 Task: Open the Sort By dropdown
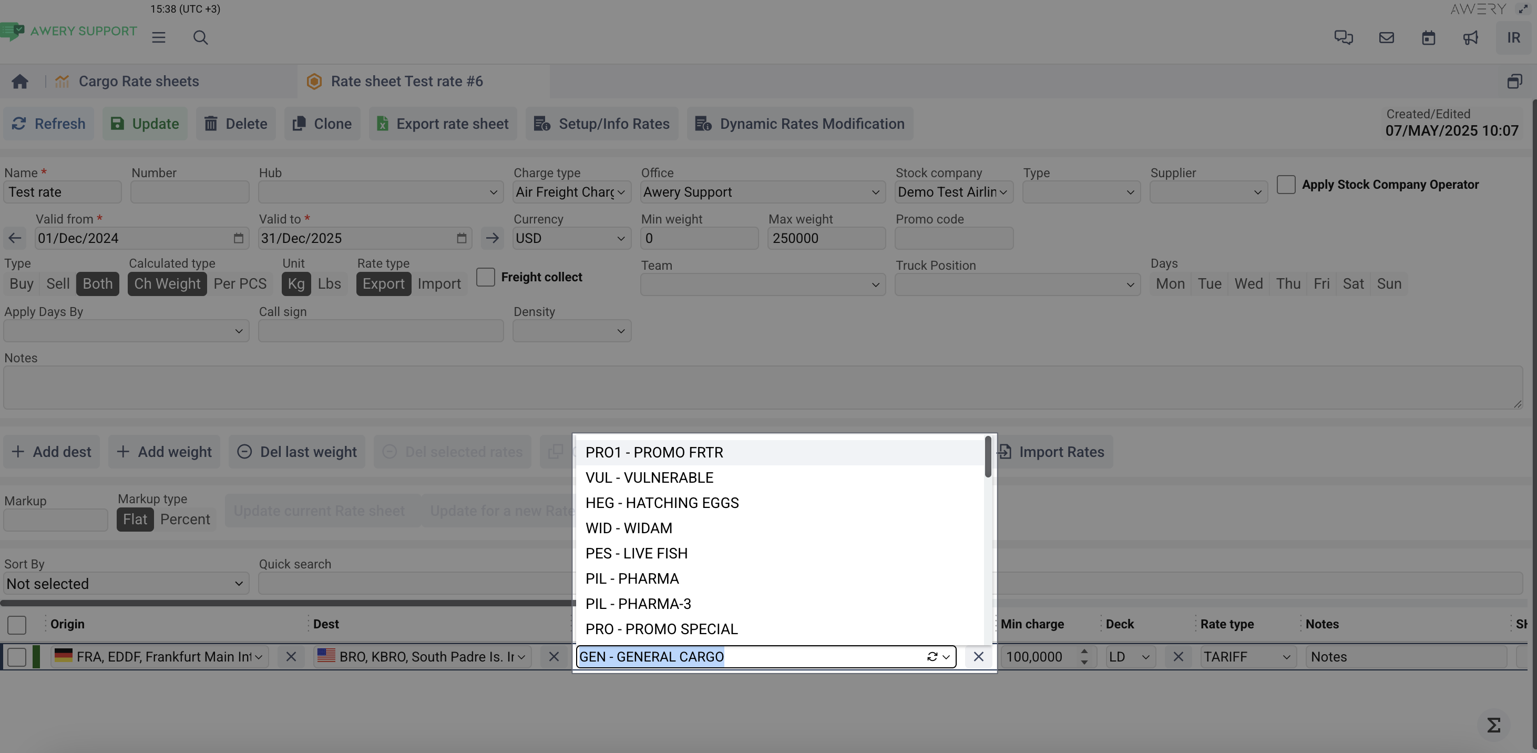(126, 584)
